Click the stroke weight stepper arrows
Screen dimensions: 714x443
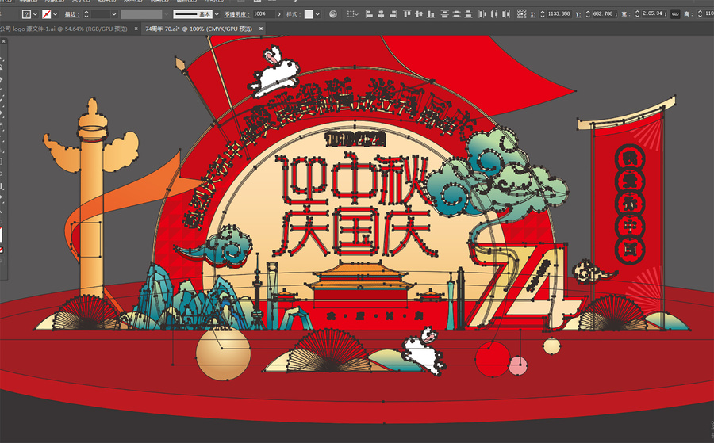[x=86, y=14]
